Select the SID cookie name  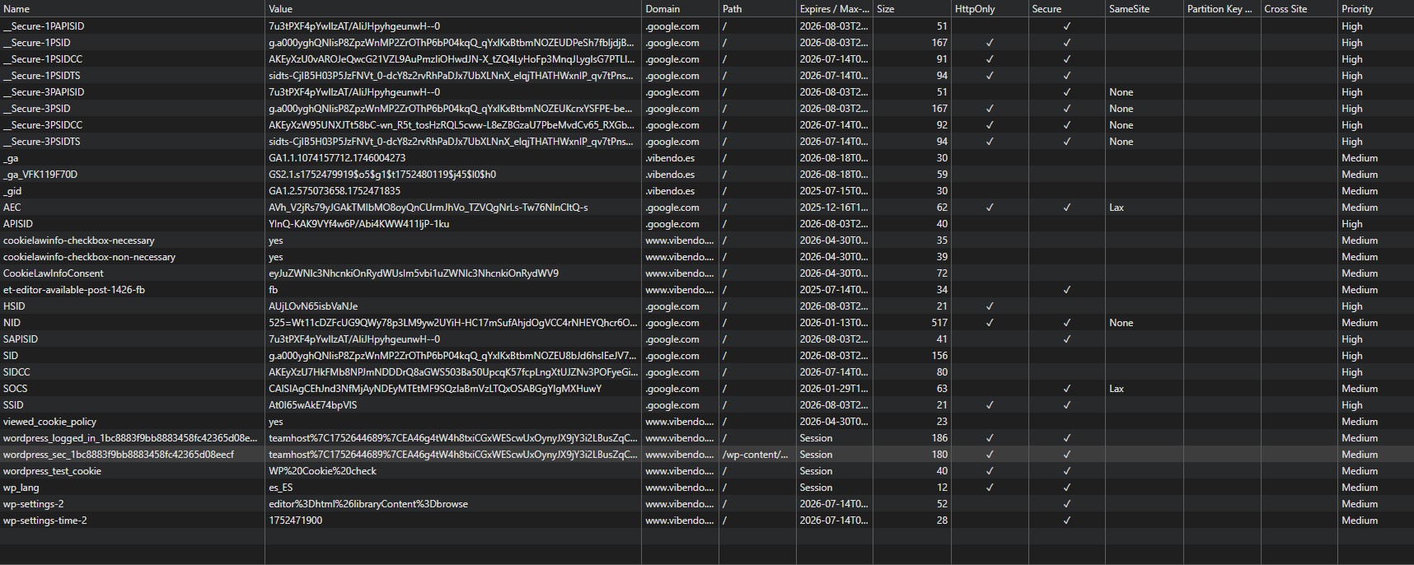click(x=11, y=356)
